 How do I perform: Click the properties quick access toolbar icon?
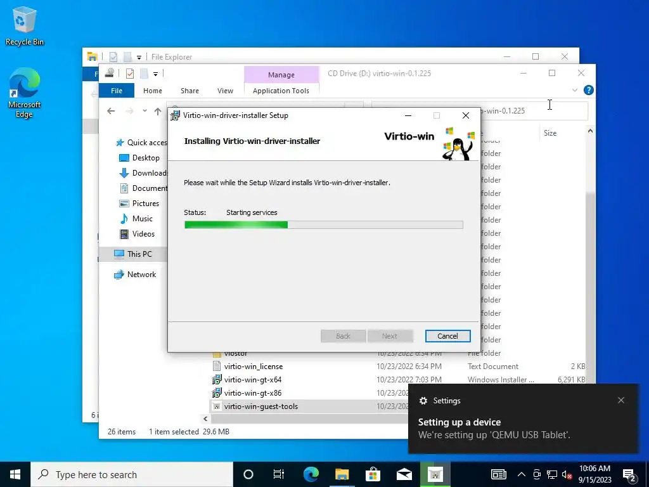[x=129, y=74]
